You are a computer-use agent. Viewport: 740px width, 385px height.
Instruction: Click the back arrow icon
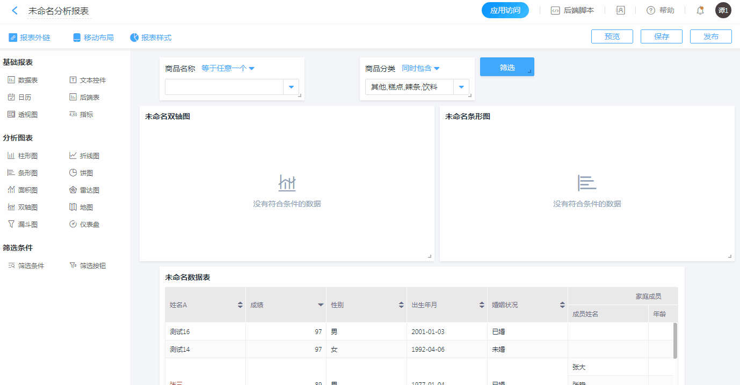(15, 11)
